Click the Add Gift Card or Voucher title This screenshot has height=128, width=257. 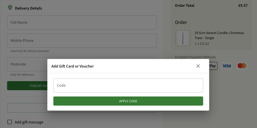point(73,66)
